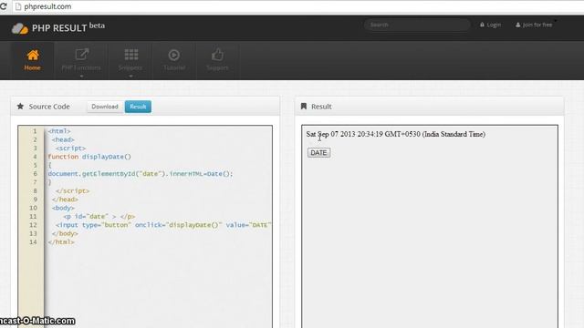The image size is (584, 328).
Task: Open the Support nav item
Action: coord(217,60)
